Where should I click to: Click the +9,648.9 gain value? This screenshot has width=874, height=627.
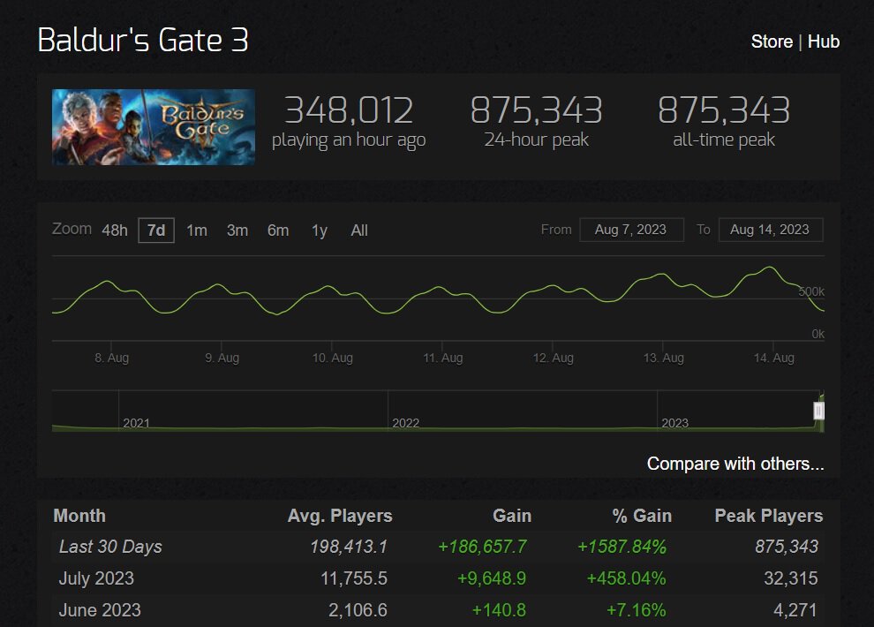tap(491, 578)
